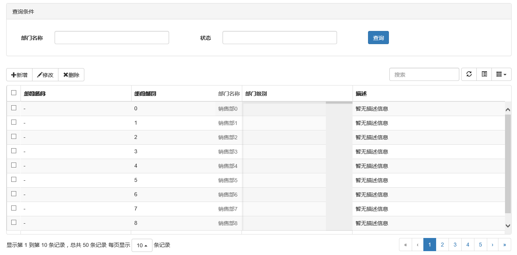Viewport: 517px width, 255px height.
Task: Open the columns selector dropdown
Action: click(501, 74)
